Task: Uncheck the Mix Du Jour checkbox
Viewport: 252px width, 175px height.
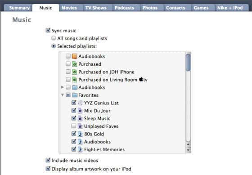Action: (74, 110)
